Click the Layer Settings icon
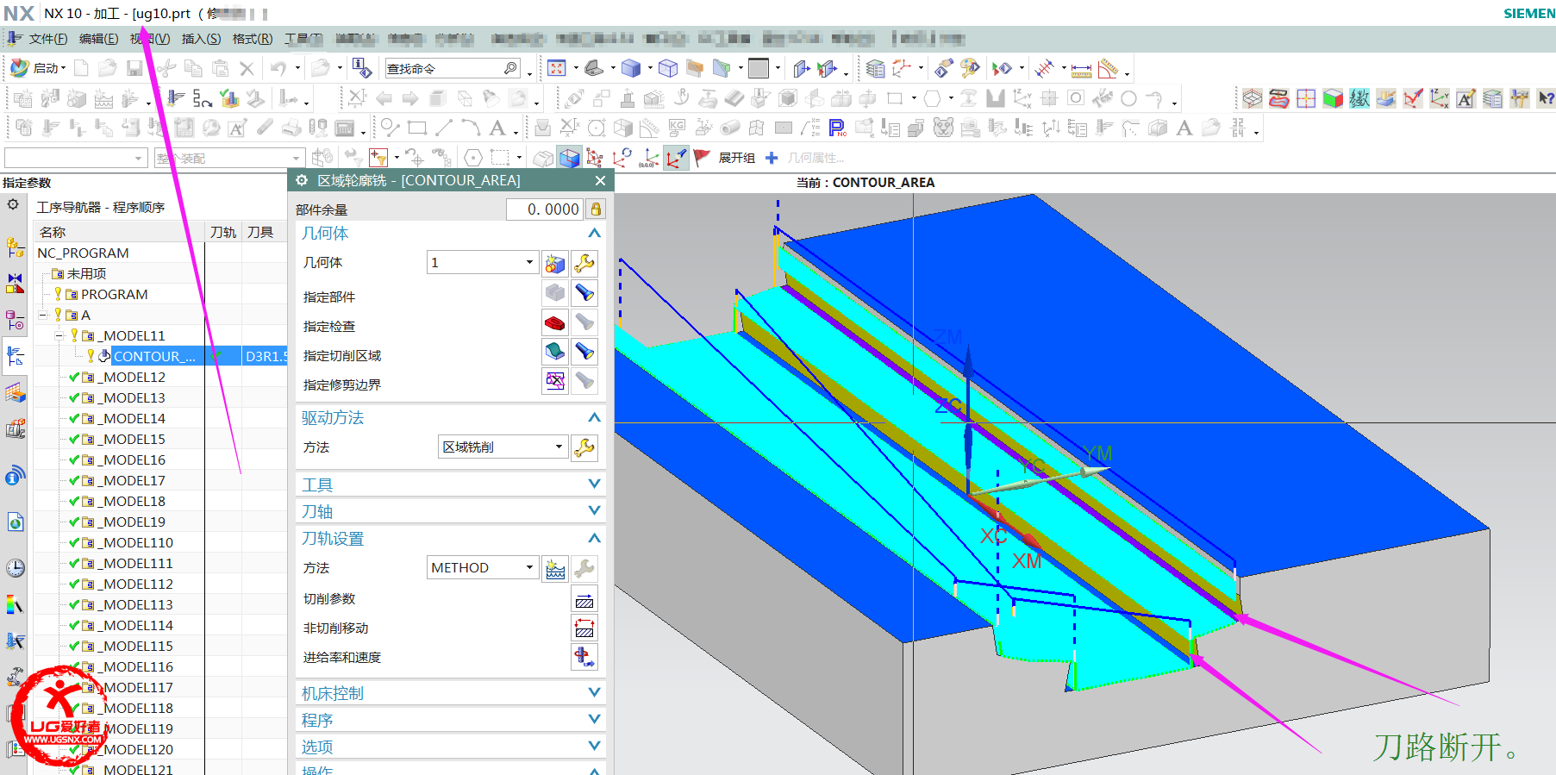 click(x=876, y=68)
